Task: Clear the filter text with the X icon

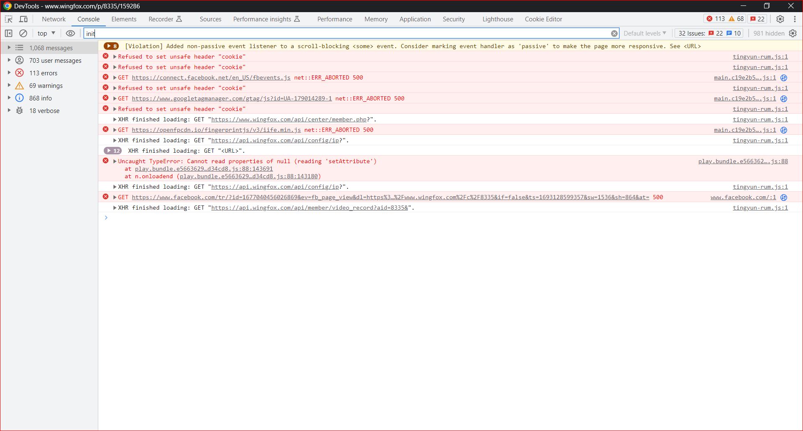Action: click(x=614, y=33)
